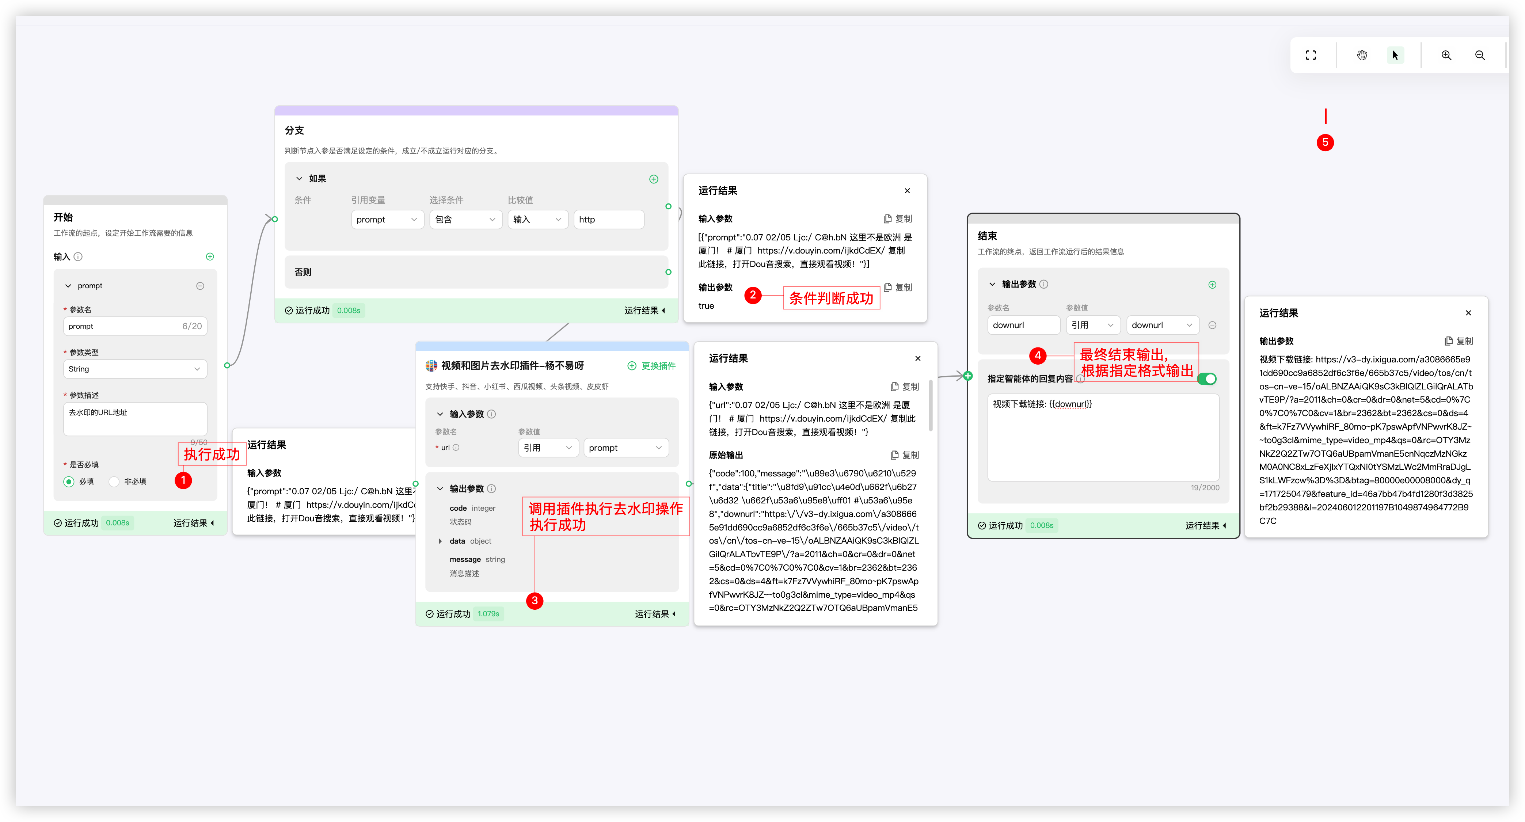Screen dimensions: 1525x822
Task: Click the http comparison value field
Action: 608,220
